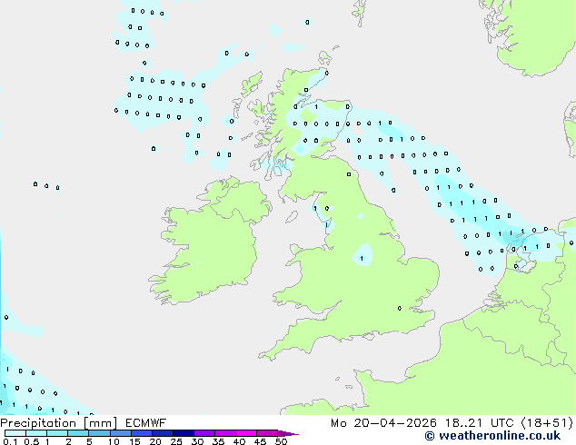Click the legend value '15'
Screen dimensions: 576x445
point(134,441)
